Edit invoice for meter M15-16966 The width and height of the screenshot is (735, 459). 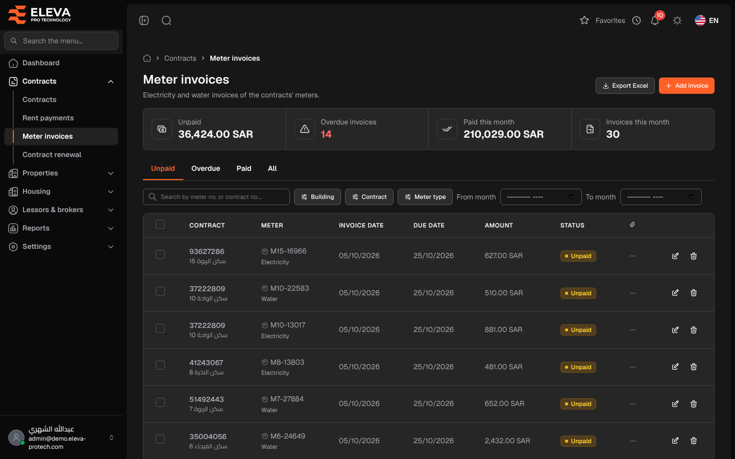click(675, 256)
